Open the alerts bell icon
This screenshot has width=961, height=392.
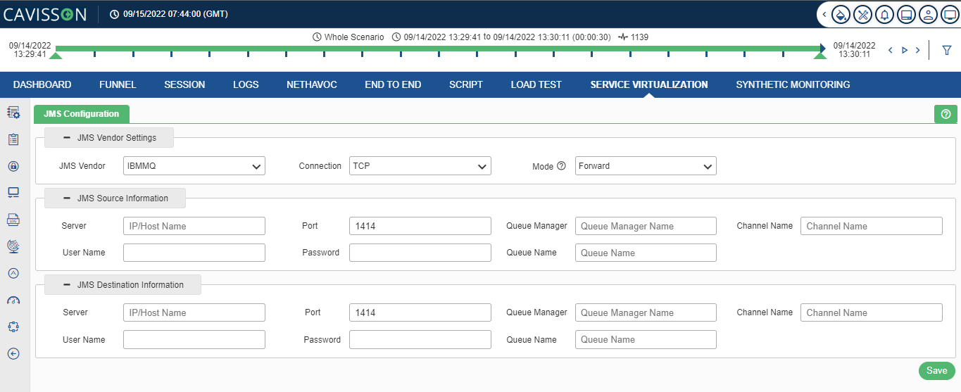(884, 14)
